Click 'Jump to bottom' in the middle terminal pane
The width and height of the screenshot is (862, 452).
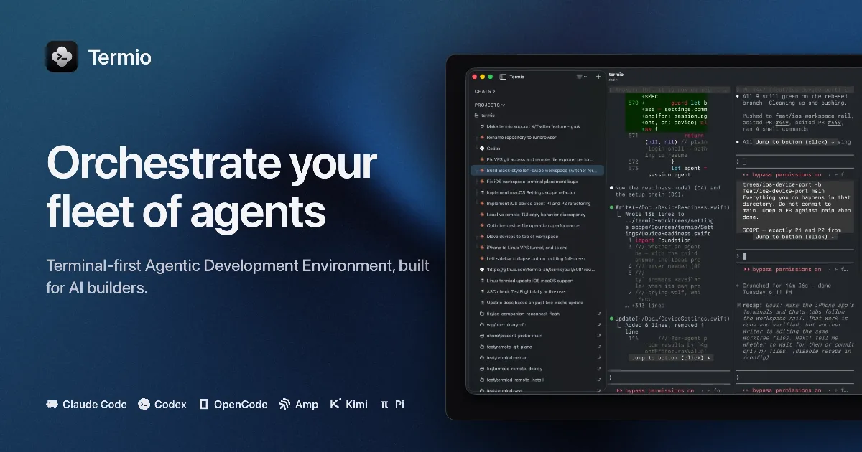[x=672, y=357]
